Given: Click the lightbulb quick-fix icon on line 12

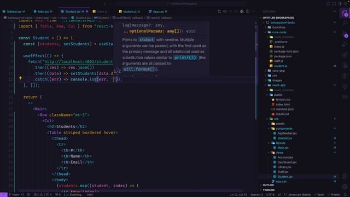Looking at the screenshot, I should (x=21, y=78).
